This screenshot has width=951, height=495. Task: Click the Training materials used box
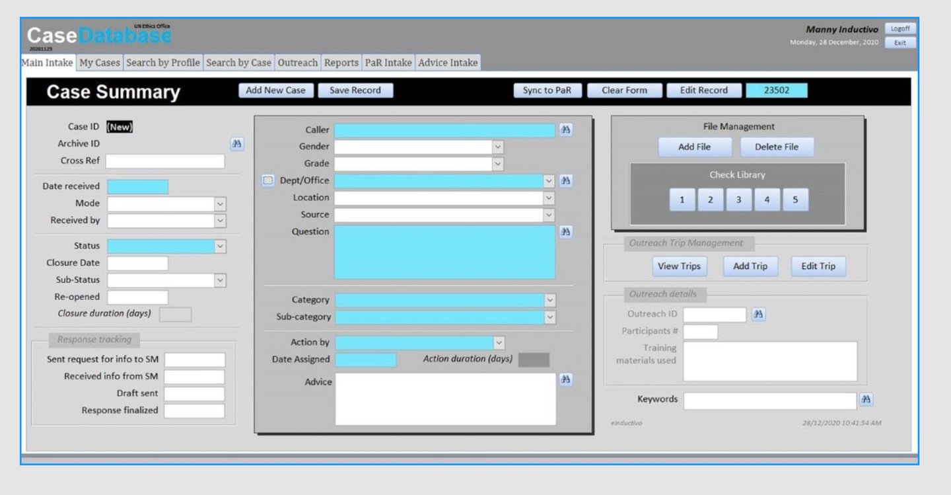[770, 362]
